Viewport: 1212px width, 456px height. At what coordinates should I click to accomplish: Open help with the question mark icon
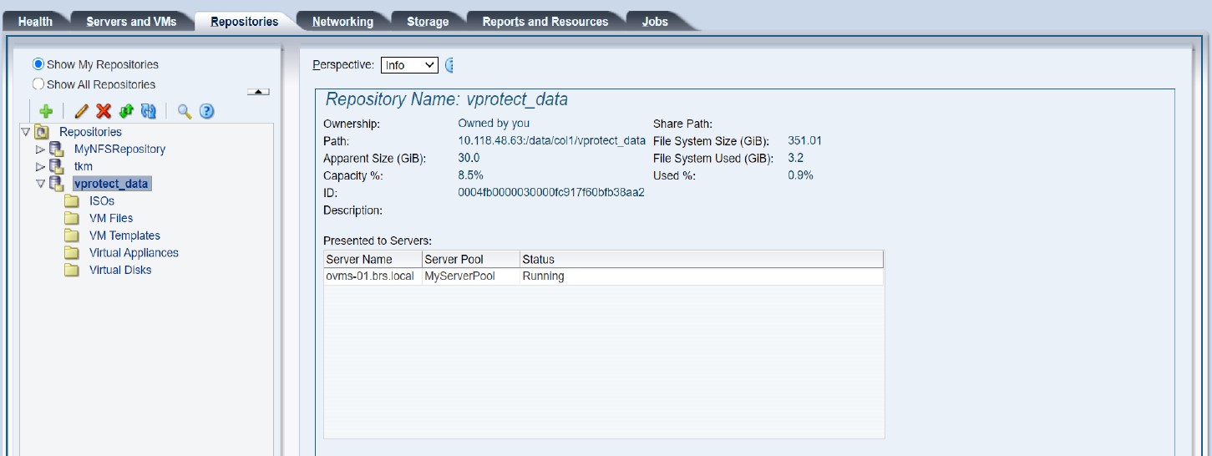coord(207,111)
